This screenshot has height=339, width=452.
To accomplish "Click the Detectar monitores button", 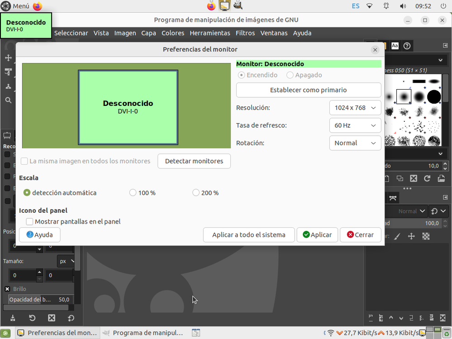I will [x=194, y=161].
